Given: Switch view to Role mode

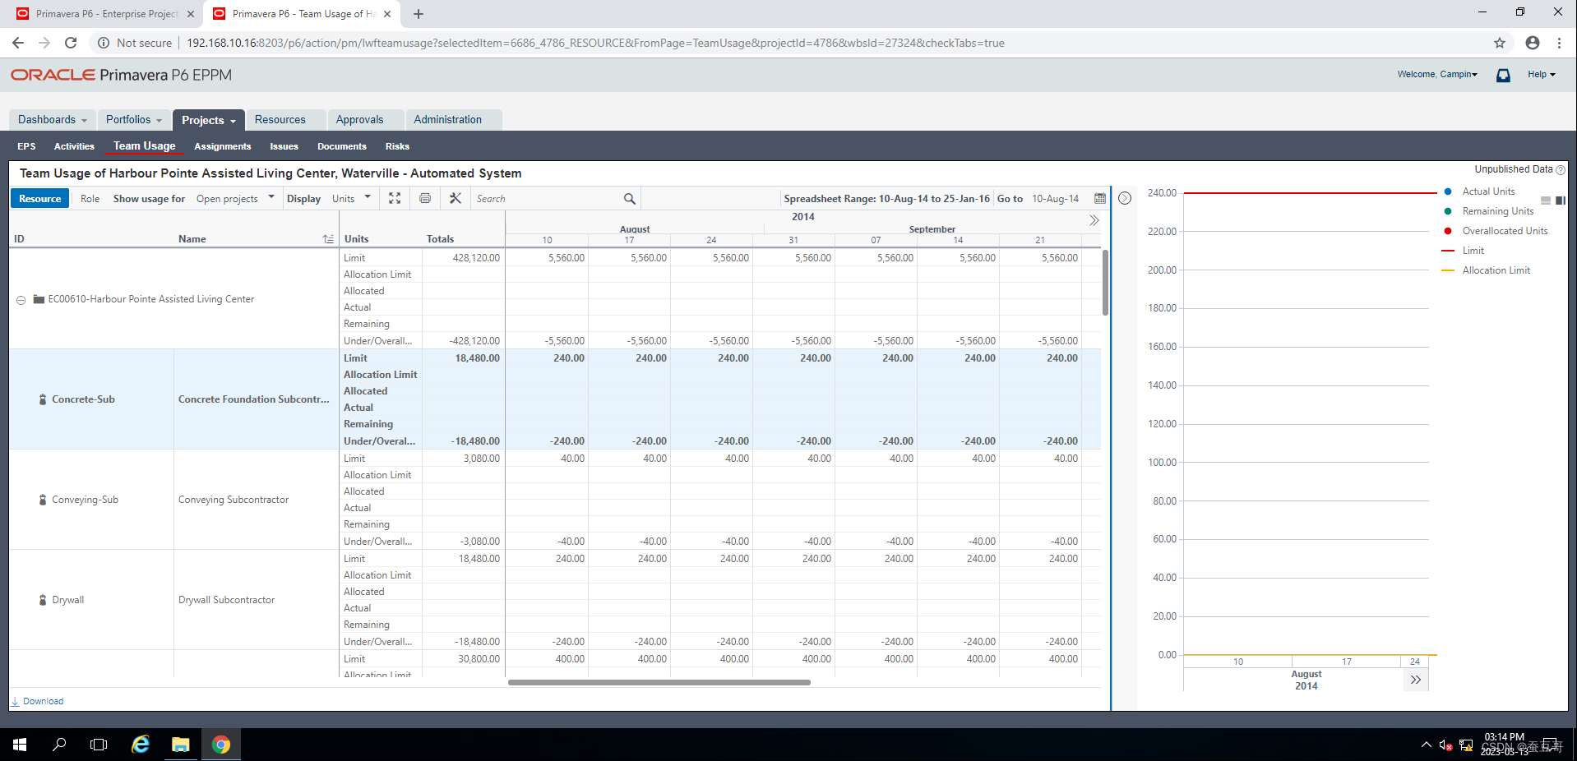Looking at the screenshot, I should [x=90, y=198].
